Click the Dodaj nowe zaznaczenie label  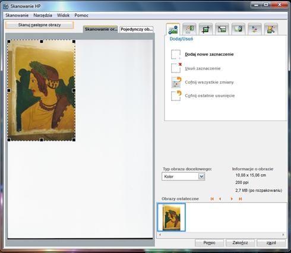click(209, 55)
